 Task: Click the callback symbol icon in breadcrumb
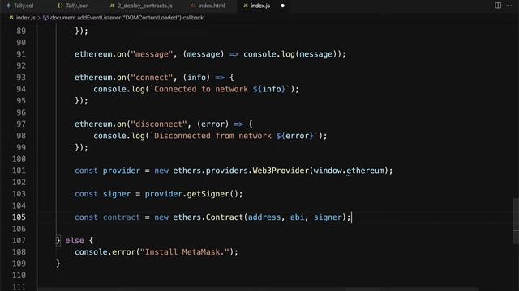[45, 18]
